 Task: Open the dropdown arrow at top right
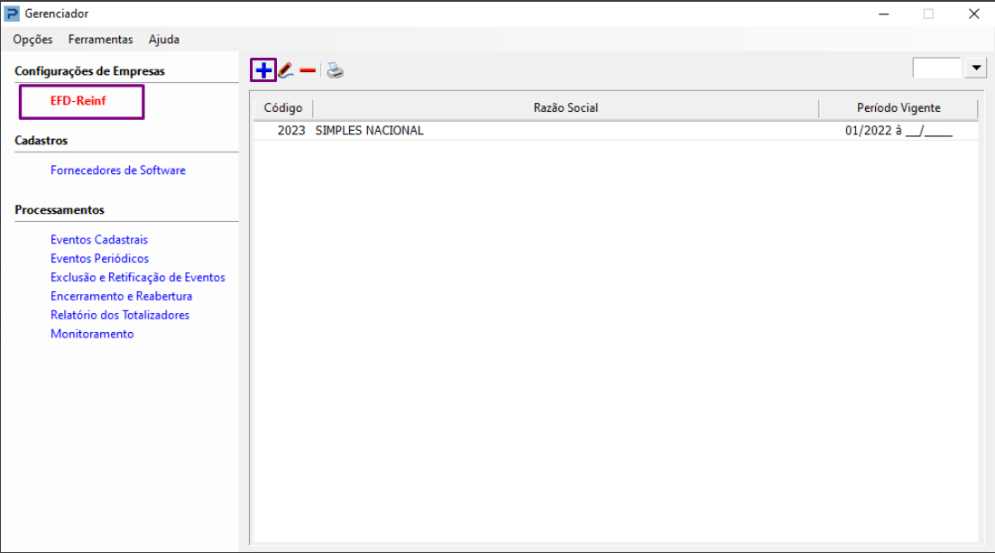(976, 68)
